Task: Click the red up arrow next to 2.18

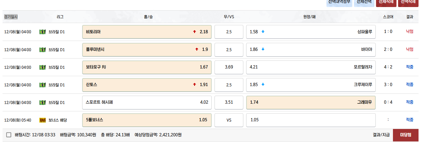Action: click(194, 32)
